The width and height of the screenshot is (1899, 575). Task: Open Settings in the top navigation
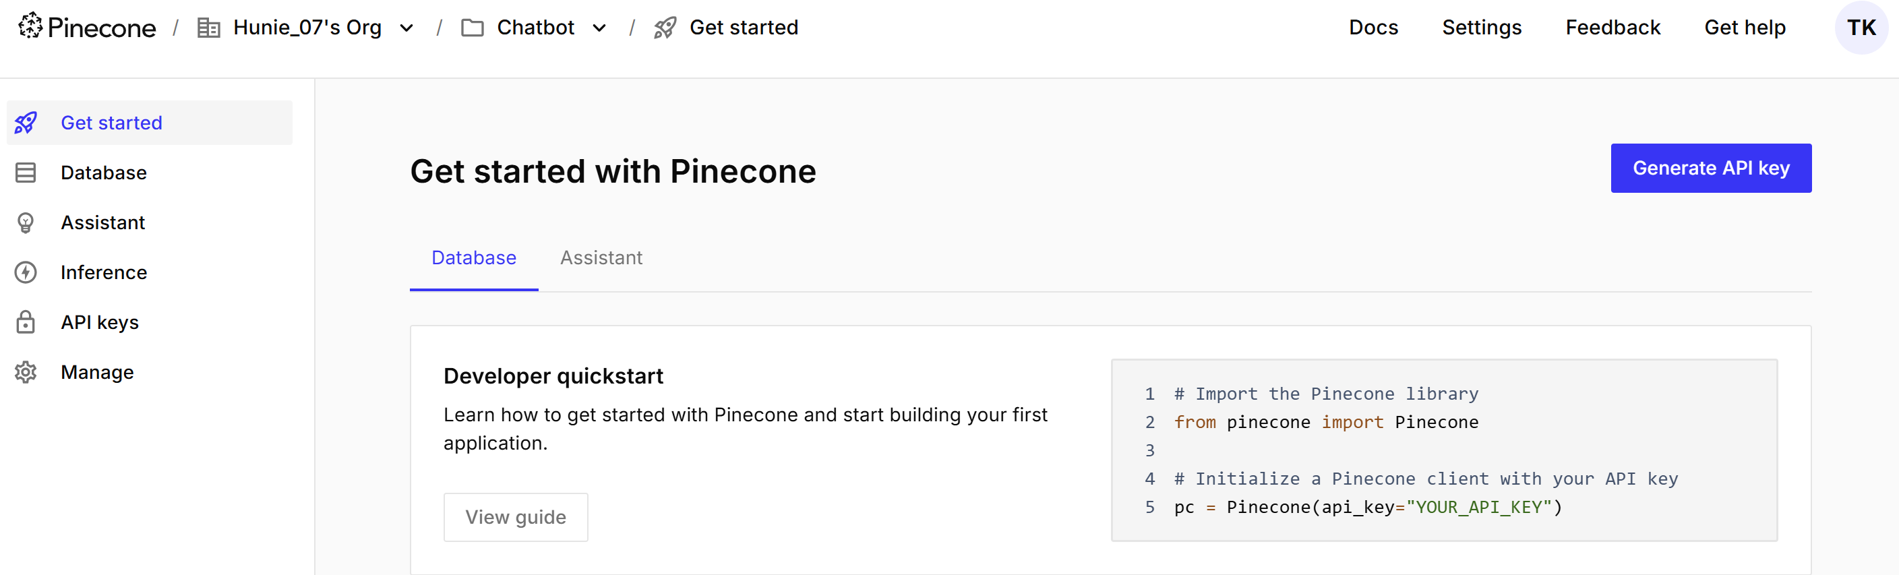(1481, 28)
